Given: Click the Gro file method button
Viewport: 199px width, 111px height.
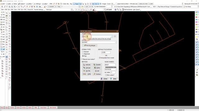Looking at the screenshot, I should (87, 71).
